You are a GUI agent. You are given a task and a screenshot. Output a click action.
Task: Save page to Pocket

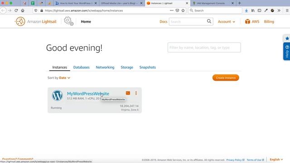point(177,10)
